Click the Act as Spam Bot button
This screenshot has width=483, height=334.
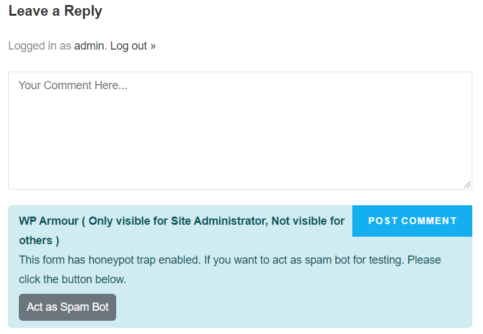click(x=68, y=307)
